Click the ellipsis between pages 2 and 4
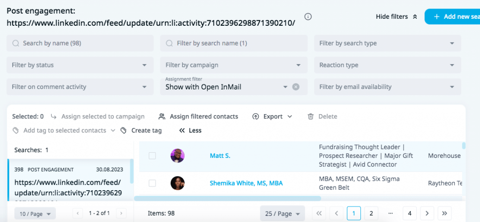Screen dimensions: 480x222 (390, 214)
